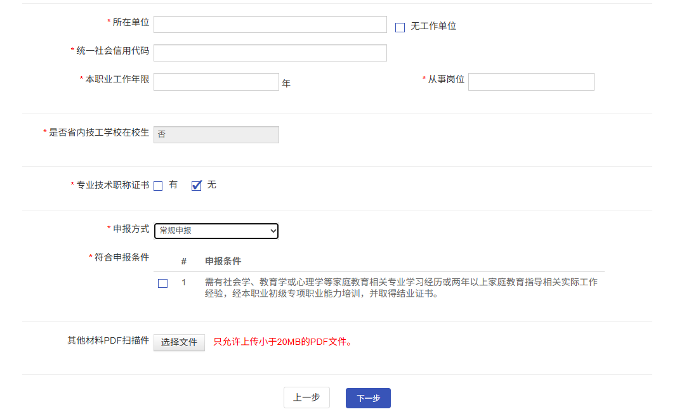Tick the 有 checkbox for 专业技术职称证书
Image resolution: width=677 pixels, height=414 pixels.
pos(158,186)
